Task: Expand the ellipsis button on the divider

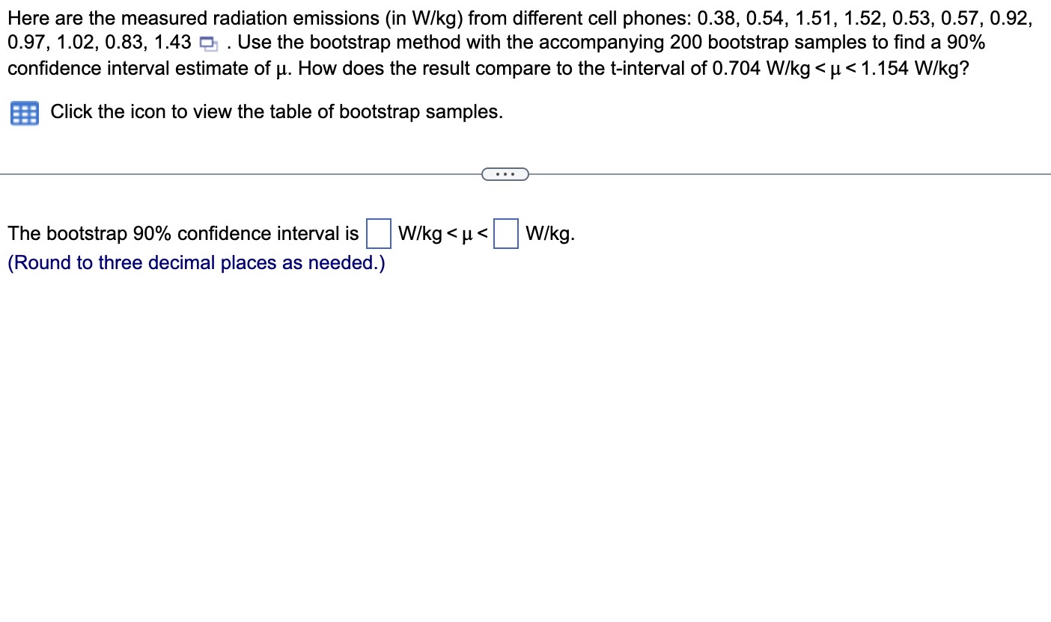Action: [505, 175]
